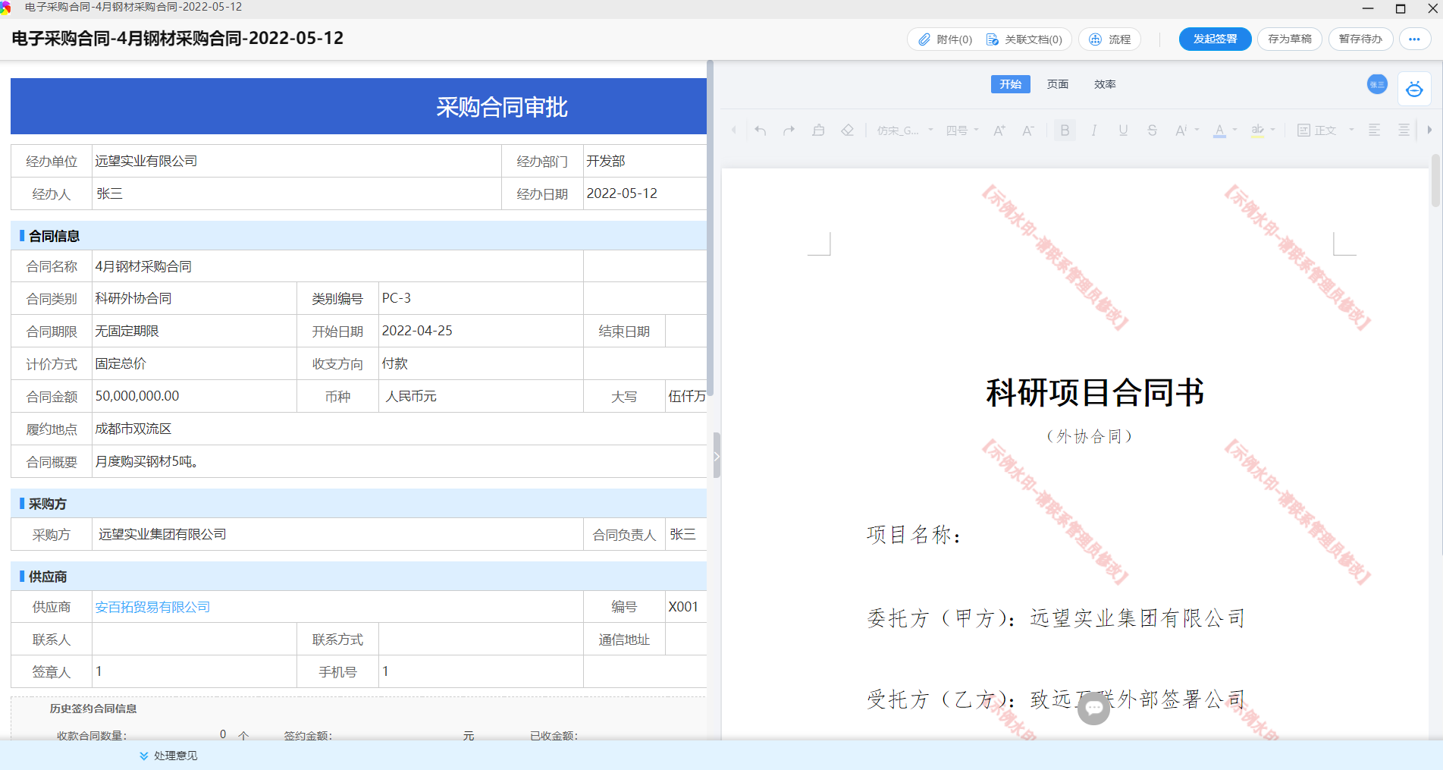This screenshot has width=1443, height=770.
Task: Toggle strikethrough formatting
Action: 1152,130
